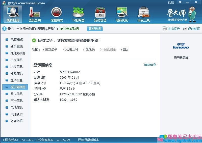Click 保存截屏 to save screenshot
The height and width of the screenshot is (143, 202).
click(194, 29)
